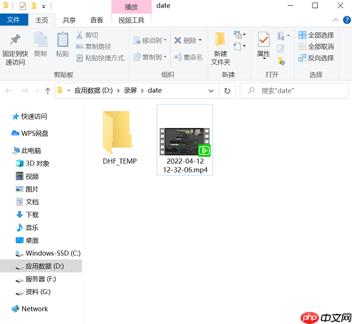Click the Edit icon in Open group
The width and height of the screenshot is (352, 324).
click(x=281, y=48)
